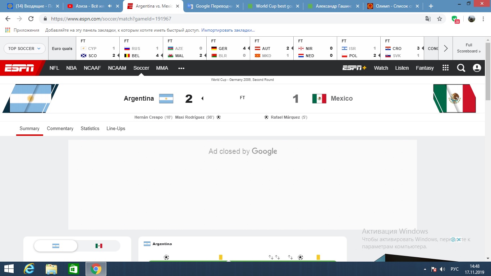491x276 pixels.
Task: Click the Argentina flag beside the score
Action: tap(166, 98)
